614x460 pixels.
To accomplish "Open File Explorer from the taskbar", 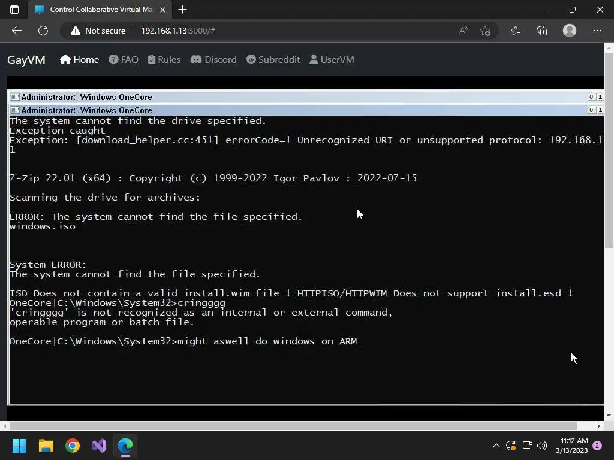I will tap(46, 446).
